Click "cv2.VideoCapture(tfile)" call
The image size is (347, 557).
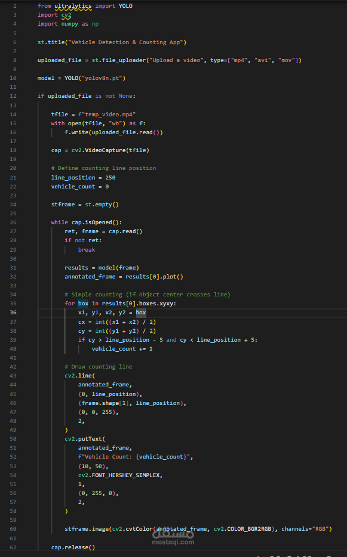point(110,150)
